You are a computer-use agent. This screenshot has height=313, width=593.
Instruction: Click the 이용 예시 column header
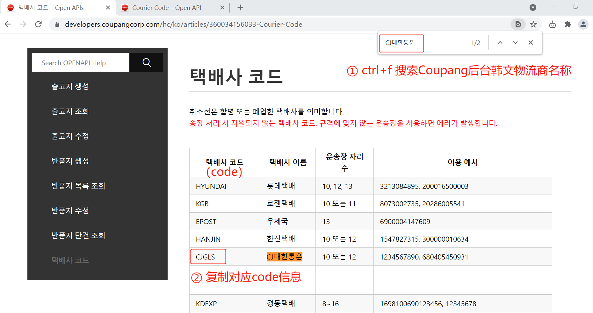(463, 162)
